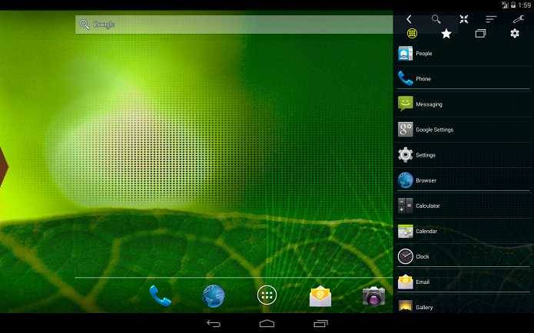Image resolution: width=534 pixels, height=333 pixels.
Task: Tap the brown hexagon handle on left edge
Action: coord(3,166)
